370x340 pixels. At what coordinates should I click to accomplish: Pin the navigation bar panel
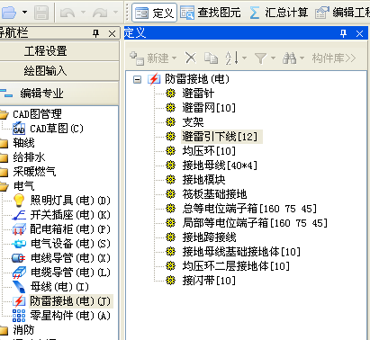point(96,33)
